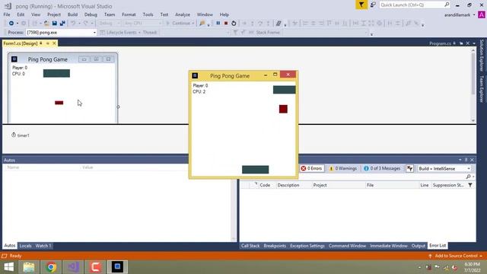Toggle the 0 Warnings filter
This screenshot has height=274, width=487.
coord(343,168)
